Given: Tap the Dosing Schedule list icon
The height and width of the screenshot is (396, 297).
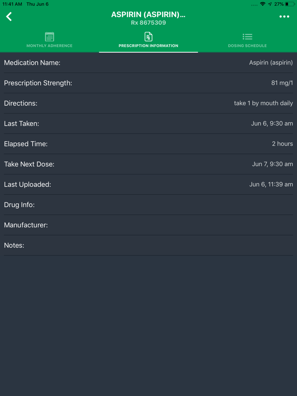Looking at the screenshot, I should tap(247, 37).
